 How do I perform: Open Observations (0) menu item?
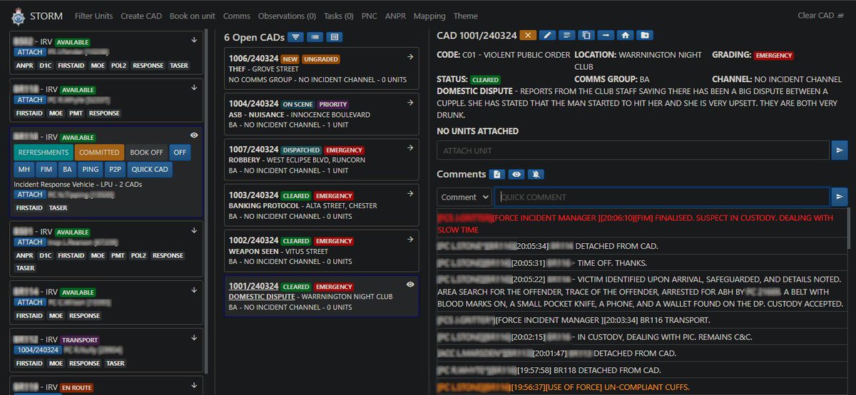[287, 16]
